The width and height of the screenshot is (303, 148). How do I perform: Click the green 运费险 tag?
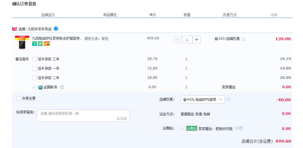tap(191, 128)
